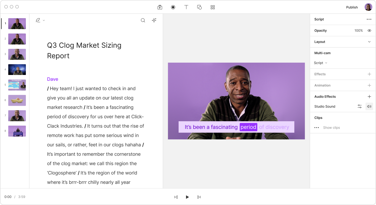Open Script panel more options menu

pyautogui.click(x=369, y=19)
